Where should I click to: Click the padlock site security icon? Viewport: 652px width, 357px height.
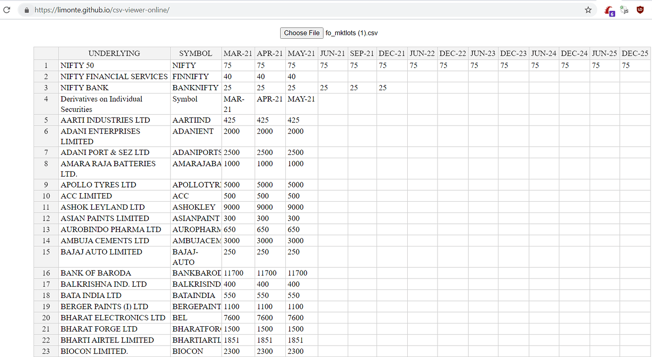tap(26, 9)
